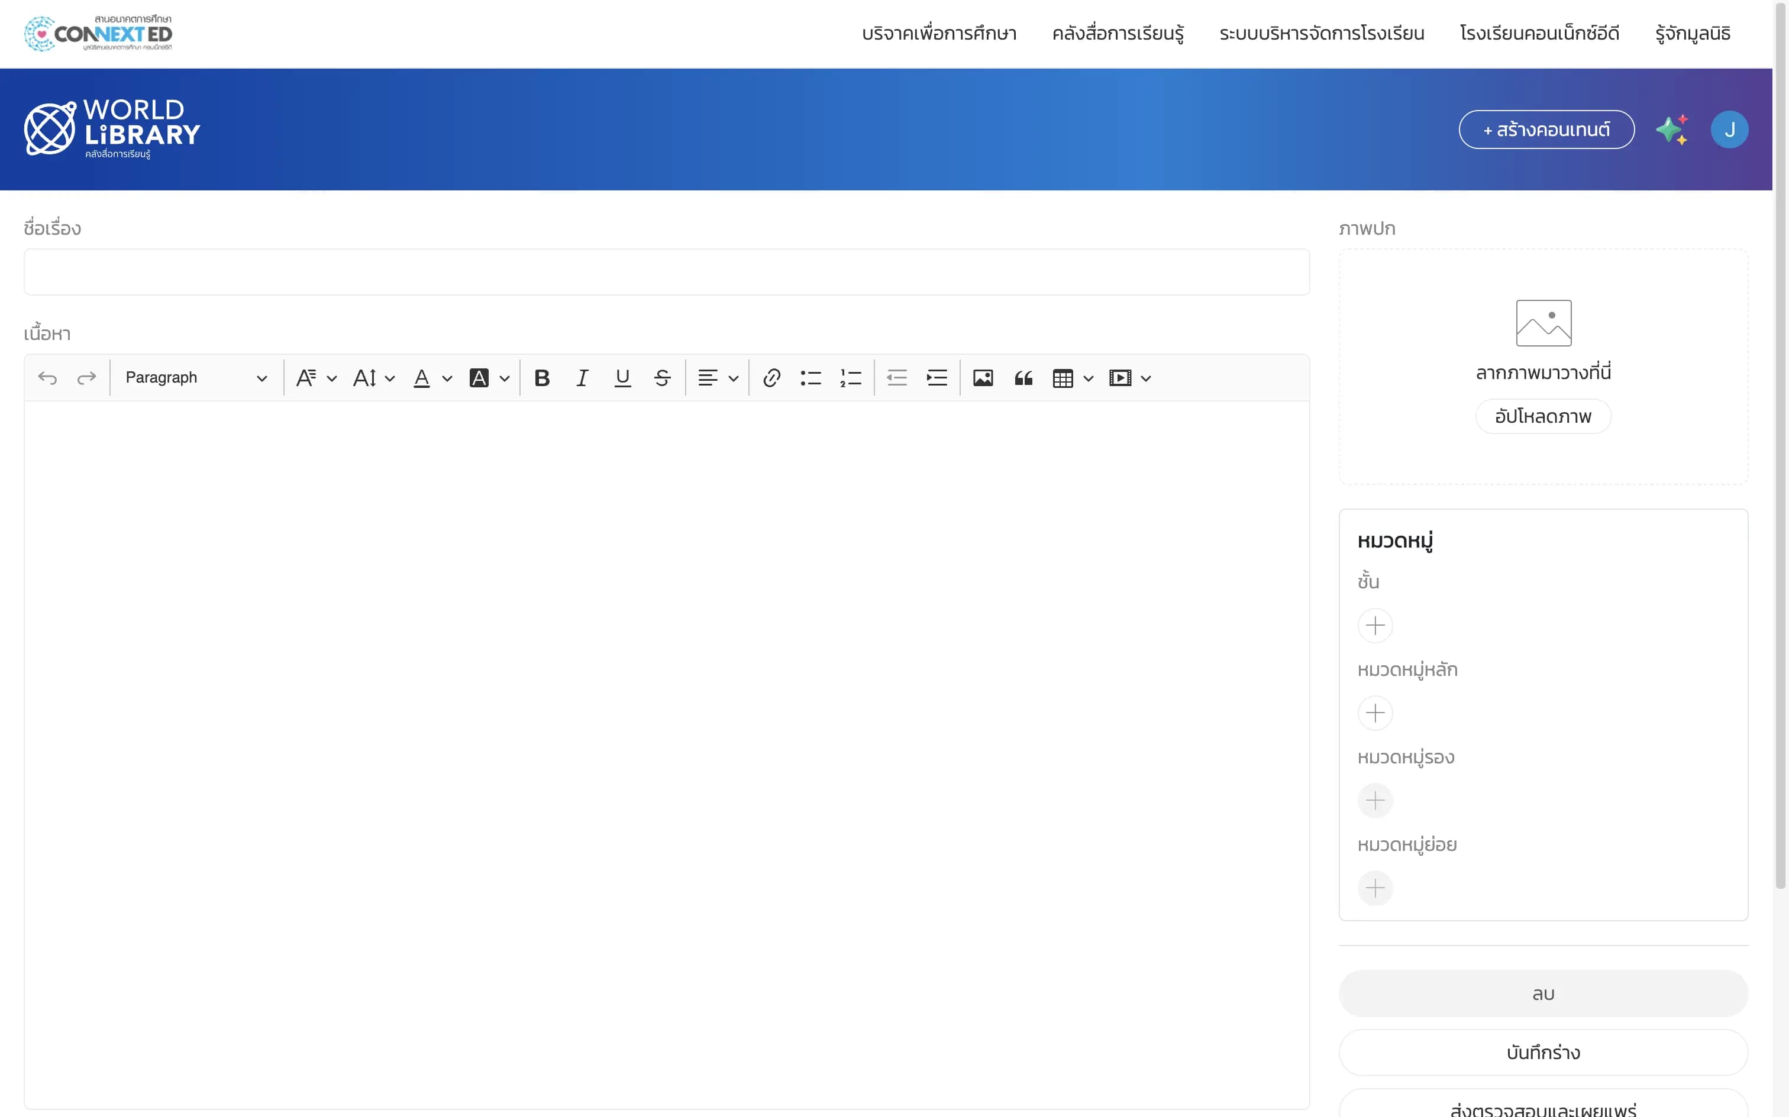Click the ชื่อเรื่อง title input field
Screen dimensions: 1789x1117
pos(667,272)
